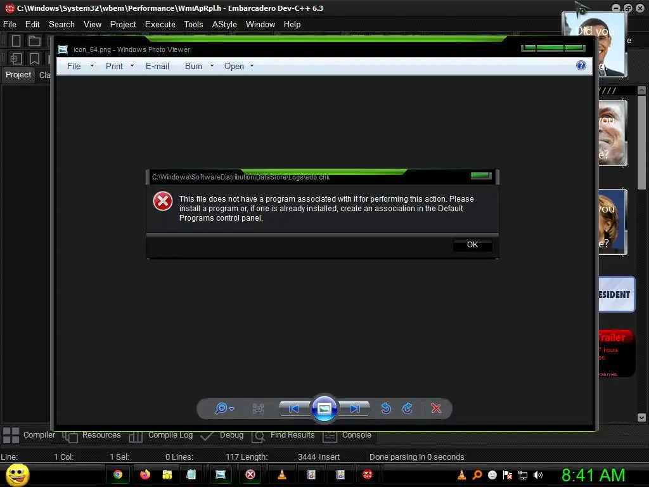
Task: Click the smiley face Start button
Action: pos(17,474)
